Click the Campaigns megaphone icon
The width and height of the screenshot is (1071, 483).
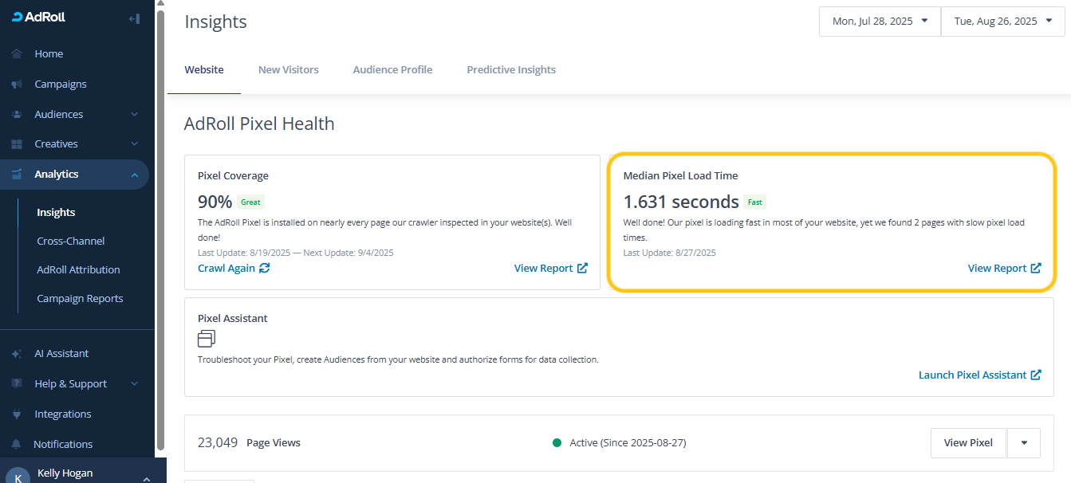tap(17, 84)
